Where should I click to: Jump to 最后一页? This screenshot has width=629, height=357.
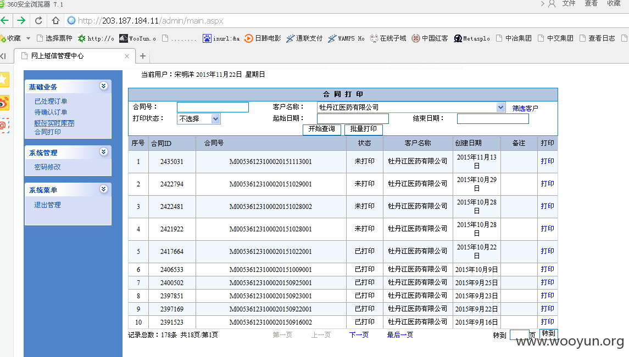click(400, 335)
